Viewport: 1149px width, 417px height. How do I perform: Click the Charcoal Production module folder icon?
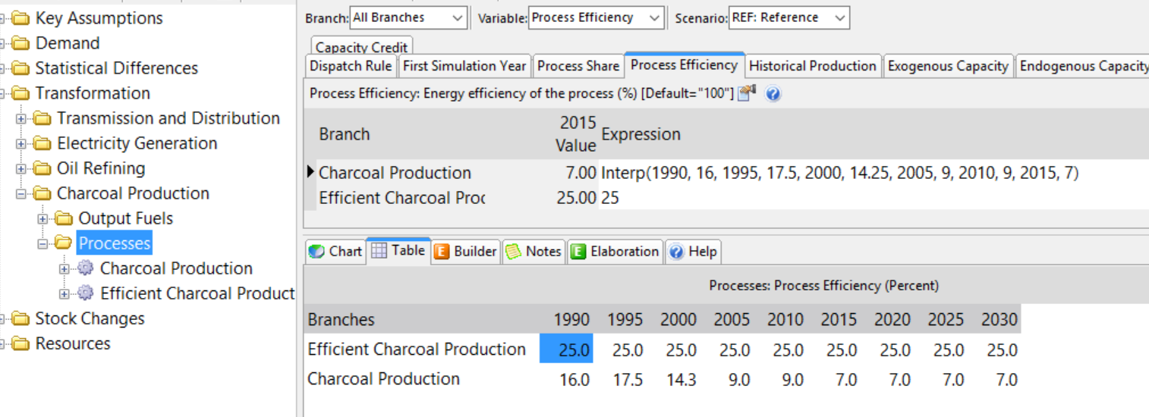[42, 193]
